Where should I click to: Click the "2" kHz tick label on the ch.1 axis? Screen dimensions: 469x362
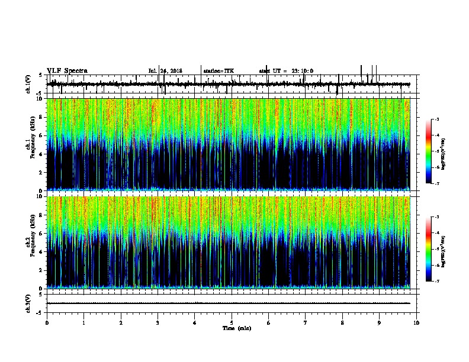[41, 172]
